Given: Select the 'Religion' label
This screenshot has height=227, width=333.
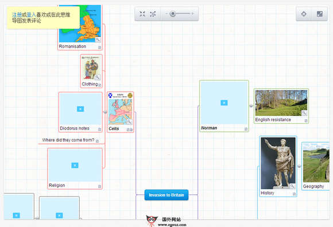Looking at the screenshot, I should (x=57, y=185).
